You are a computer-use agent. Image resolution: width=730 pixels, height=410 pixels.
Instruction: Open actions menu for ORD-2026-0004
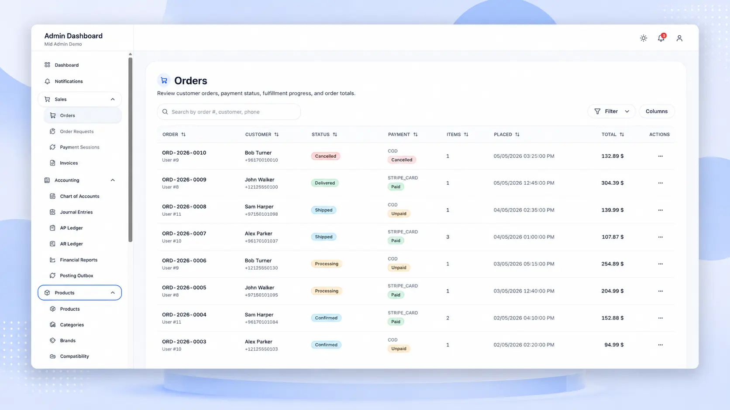coord(660,318)
